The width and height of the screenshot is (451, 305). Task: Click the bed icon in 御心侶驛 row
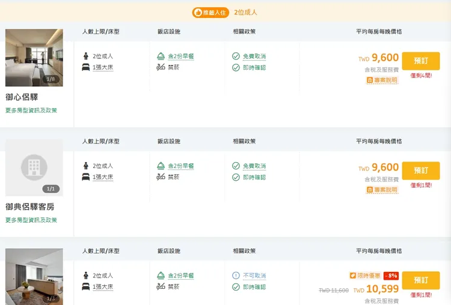[86, 67]
